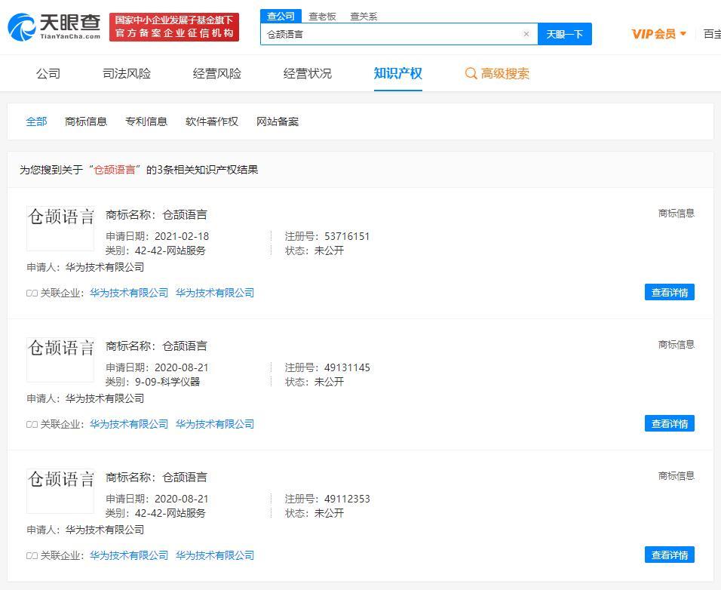Click registration number 53716151
The width and height of the screenshot is (721, 590).
(x=347, y=236)
